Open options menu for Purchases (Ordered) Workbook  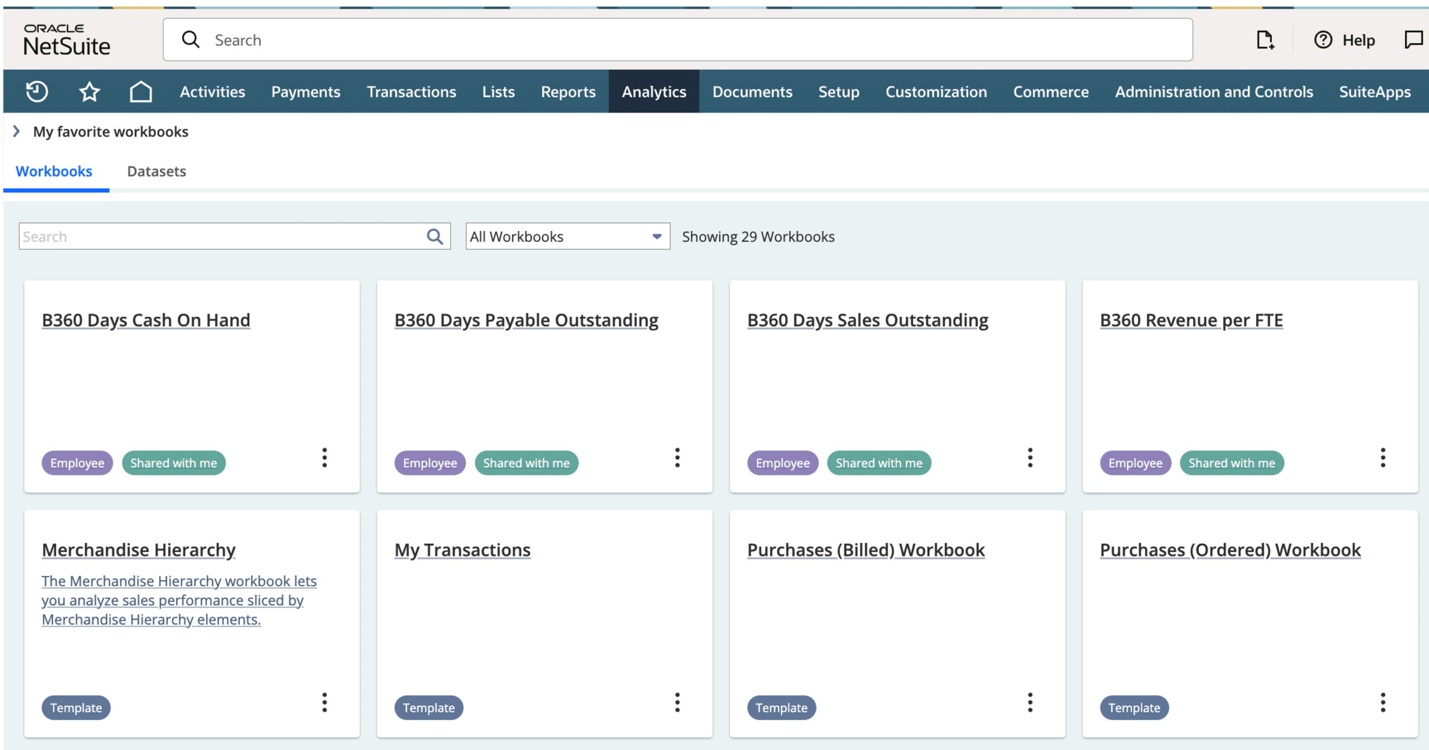point(1383,703)
